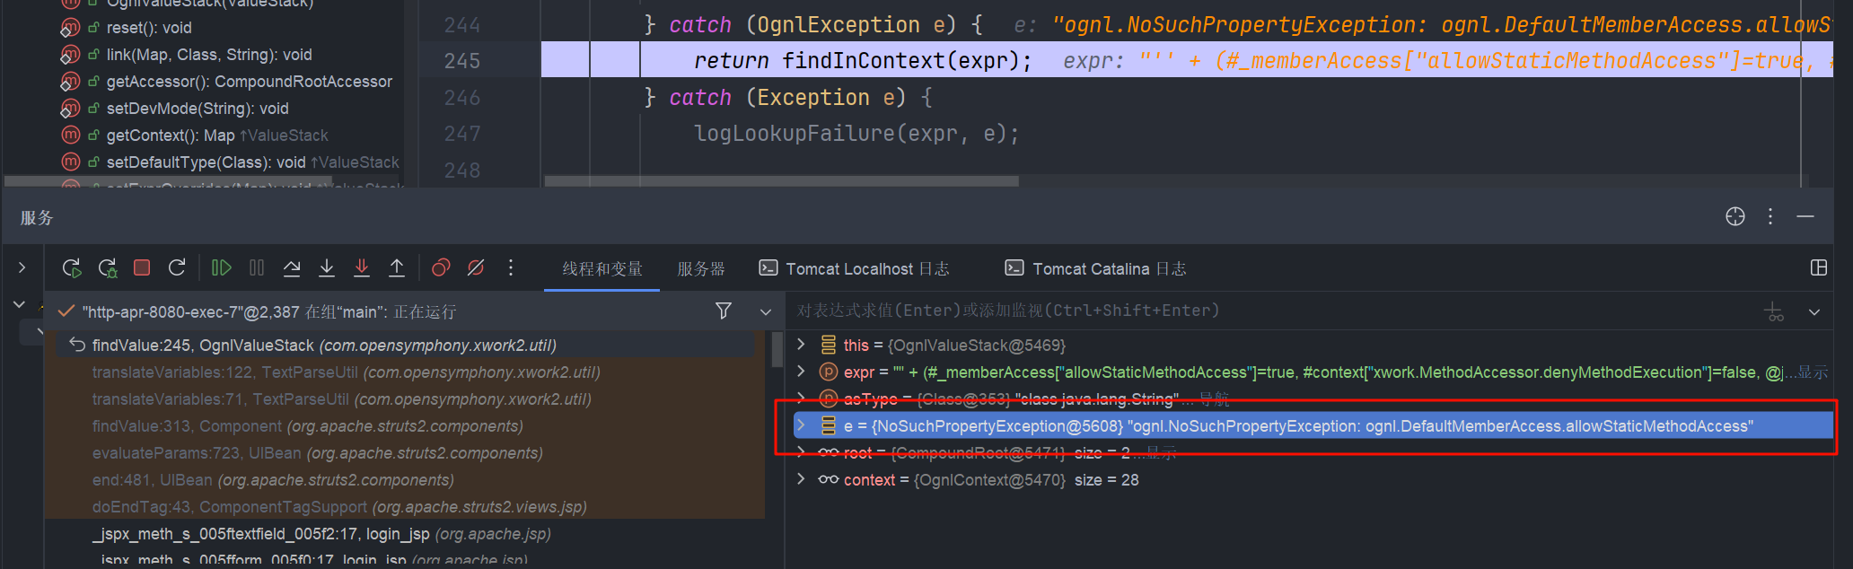Image resolution: width=1853 pixels, height=569 pixels.
Task: Click the Step Over icon
Action: tap(292, 267)
